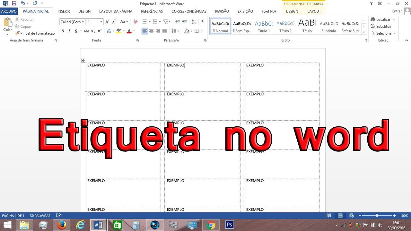Click the text effects outlined A icon
Image resolution: width=411 pixels, height=231 pixels.
[x=109, y=31]
